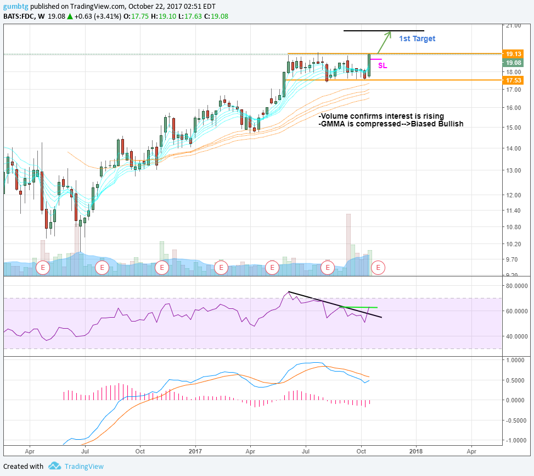Click the 12.00 price axis label

point(514,195)
